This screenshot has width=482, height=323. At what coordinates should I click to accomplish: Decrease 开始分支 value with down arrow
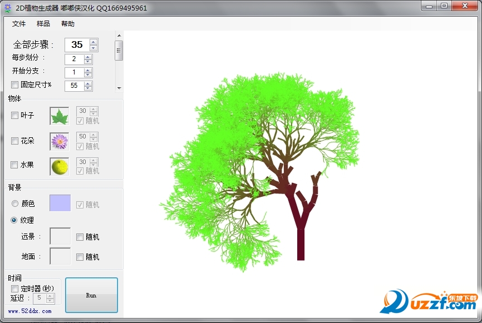88,74
